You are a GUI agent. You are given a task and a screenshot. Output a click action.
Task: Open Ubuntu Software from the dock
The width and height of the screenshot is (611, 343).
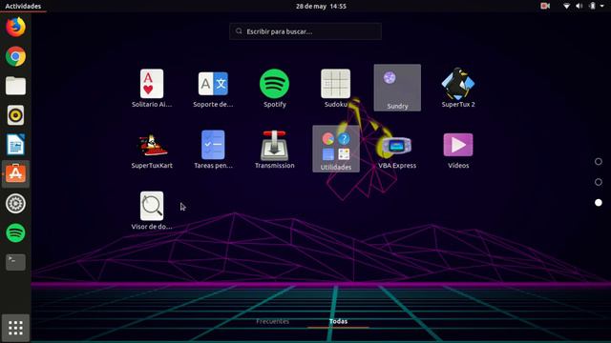point(15,173)
